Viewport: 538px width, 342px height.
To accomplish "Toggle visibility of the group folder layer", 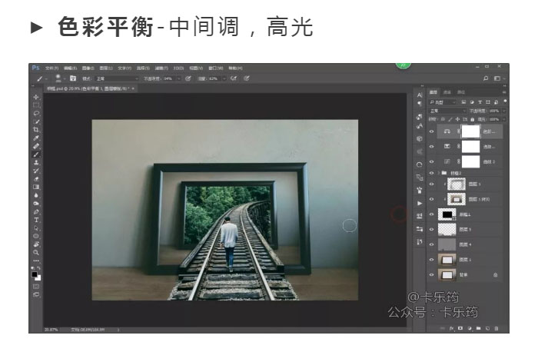I will pyautogui.click(x=432, y=173).
